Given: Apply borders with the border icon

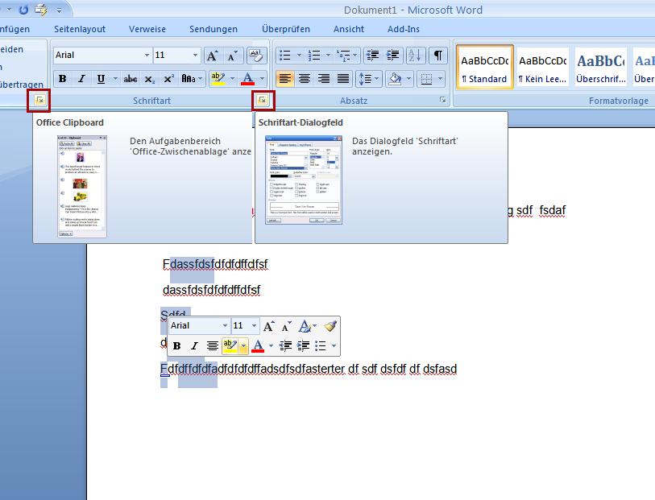Looking at the screenshot, I should tap(426, 78).
